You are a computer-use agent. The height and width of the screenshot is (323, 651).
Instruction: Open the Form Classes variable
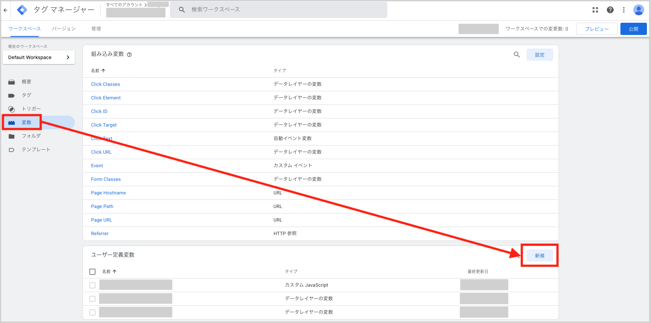[106, 179]
